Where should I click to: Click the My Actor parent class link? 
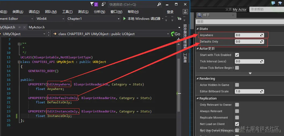tap(239, 10)
